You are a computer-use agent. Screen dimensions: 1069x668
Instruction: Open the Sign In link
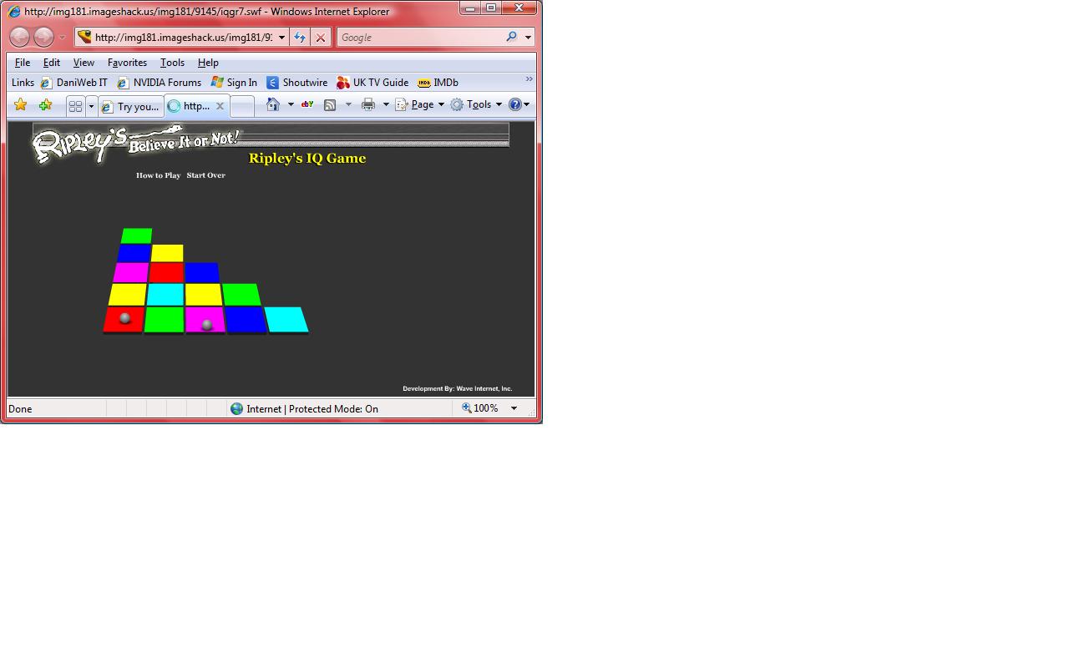[234, 83]
